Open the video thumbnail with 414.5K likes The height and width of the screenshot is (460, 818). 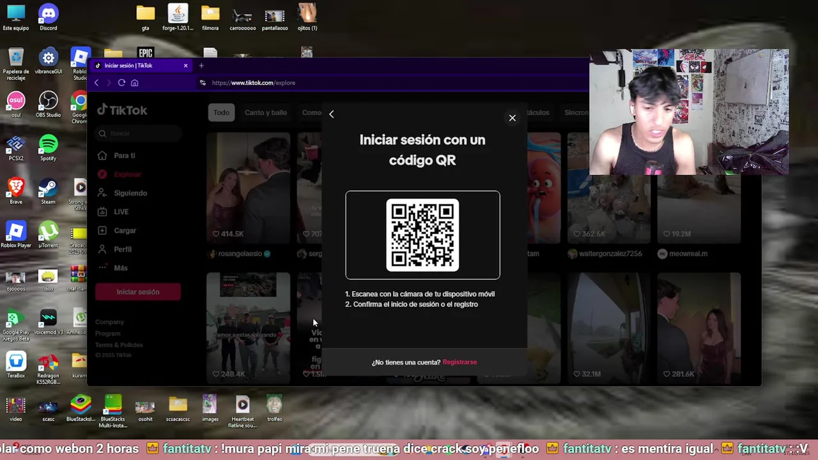[248, 188]
